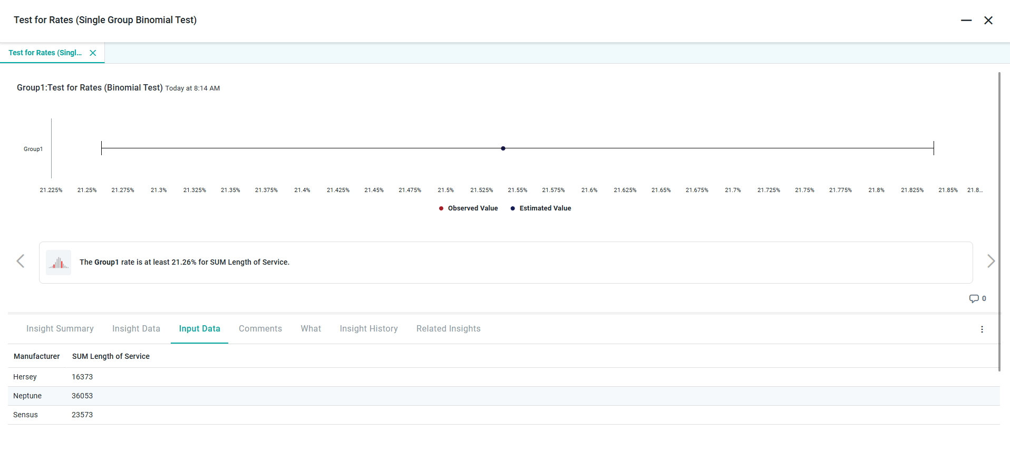Go to the previous insight card

click(x=21, y=261)
